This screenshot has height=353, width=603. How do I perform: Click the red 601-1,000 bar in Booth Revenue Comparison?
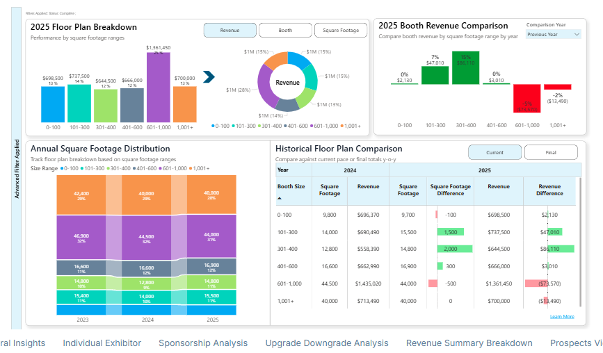pos(526,98)
